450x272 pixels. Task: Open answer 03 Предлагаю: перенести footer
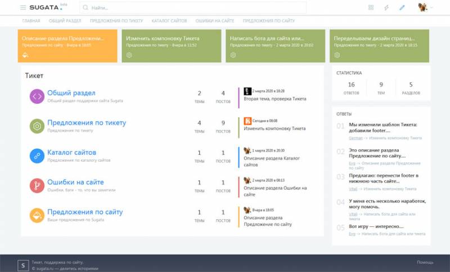pyautogui.click(x=384, y=179)
